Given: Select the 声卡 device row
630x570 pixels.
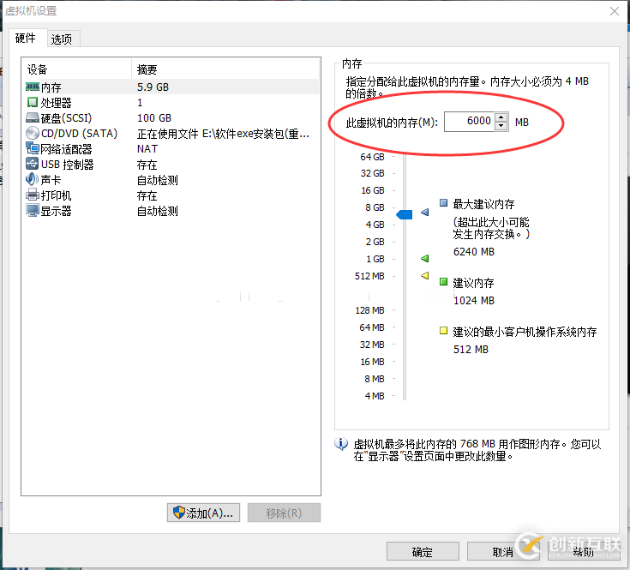Looking at the screenshot, I should 171,179.
